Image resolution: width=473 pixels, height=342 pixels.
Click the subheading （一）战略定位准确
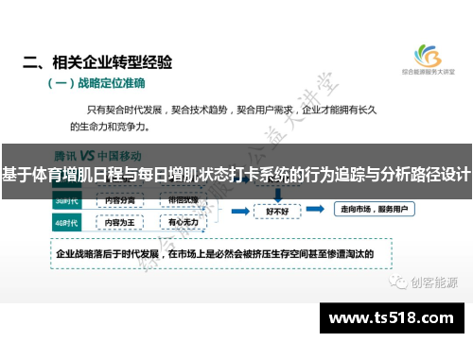(96, 83)
